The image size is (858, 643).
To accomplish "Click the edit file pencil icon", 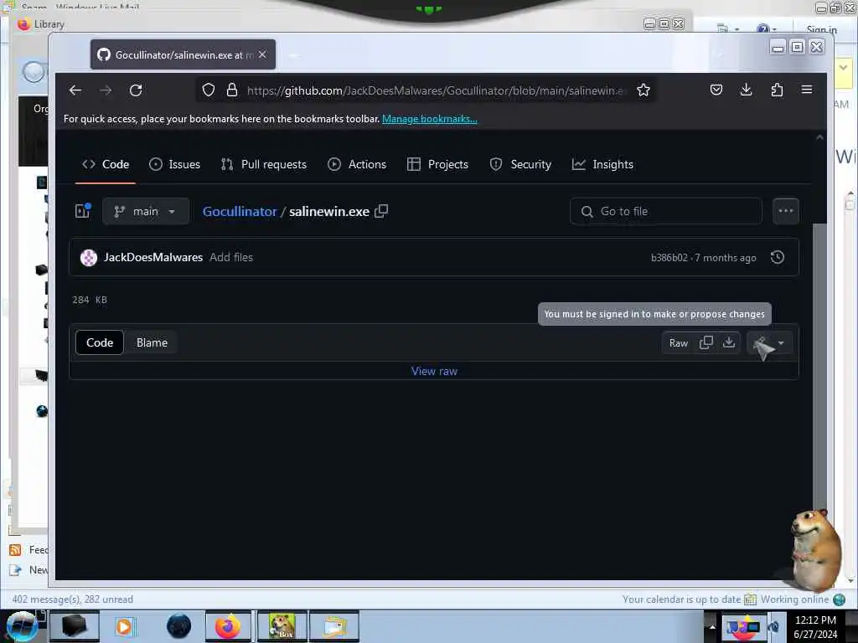I will 760,343.
